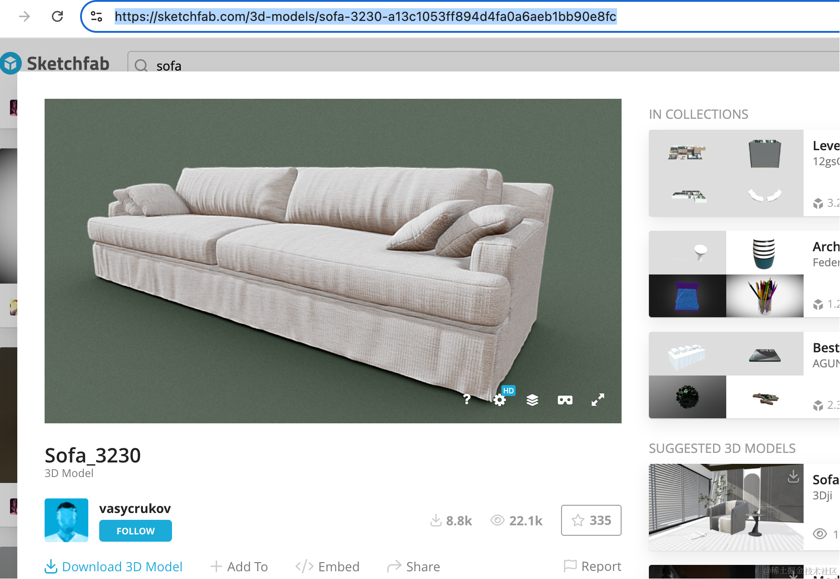Switch to VR mode goggles icon
The height and width of the screenshot is (579, 840).
coord(565,400)
